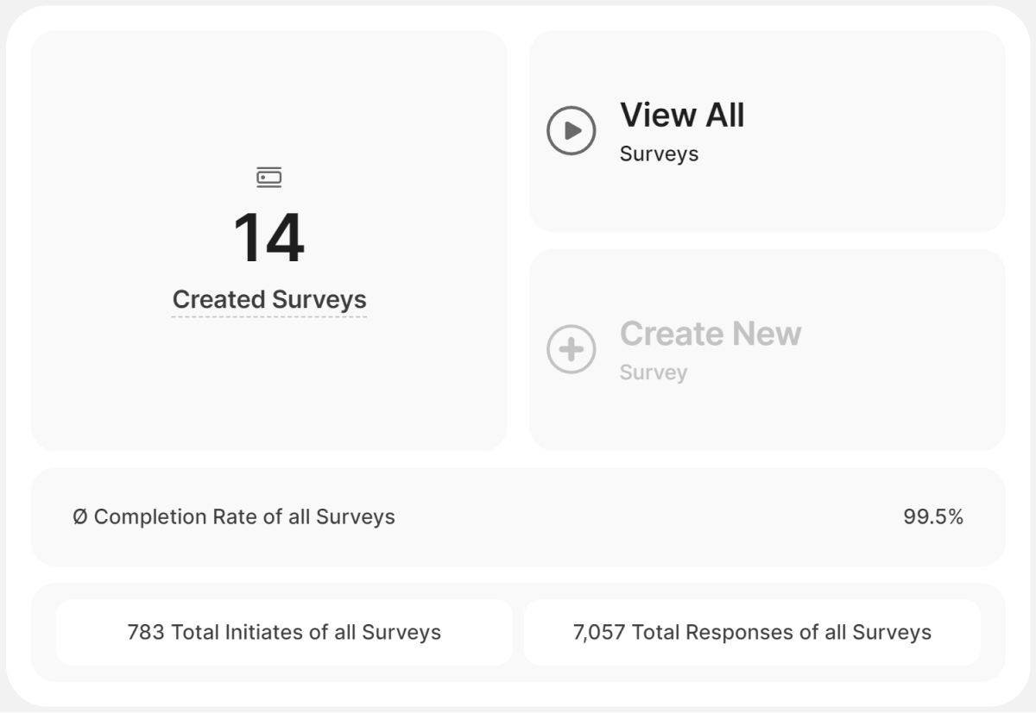Viewport: 1036px width, 713px height.
Task: Click the play icon beside View All
Action: point(571,130)
